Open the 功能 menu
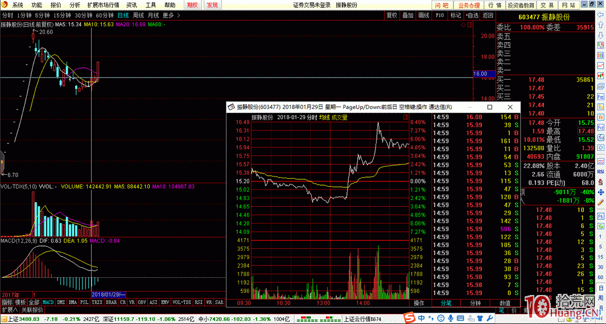The height and width of the screenshot is (324, 606). pos(37,5)
